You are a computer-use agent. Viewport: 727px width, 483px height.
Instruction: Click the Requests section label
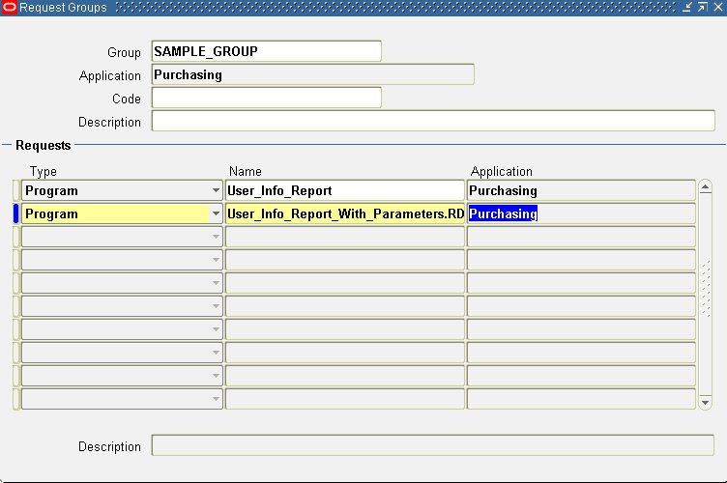44,146
